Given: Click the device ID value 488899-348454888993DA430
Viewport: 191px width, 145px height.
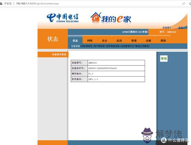Looking at the screenshot, I should tap(103, 68).
